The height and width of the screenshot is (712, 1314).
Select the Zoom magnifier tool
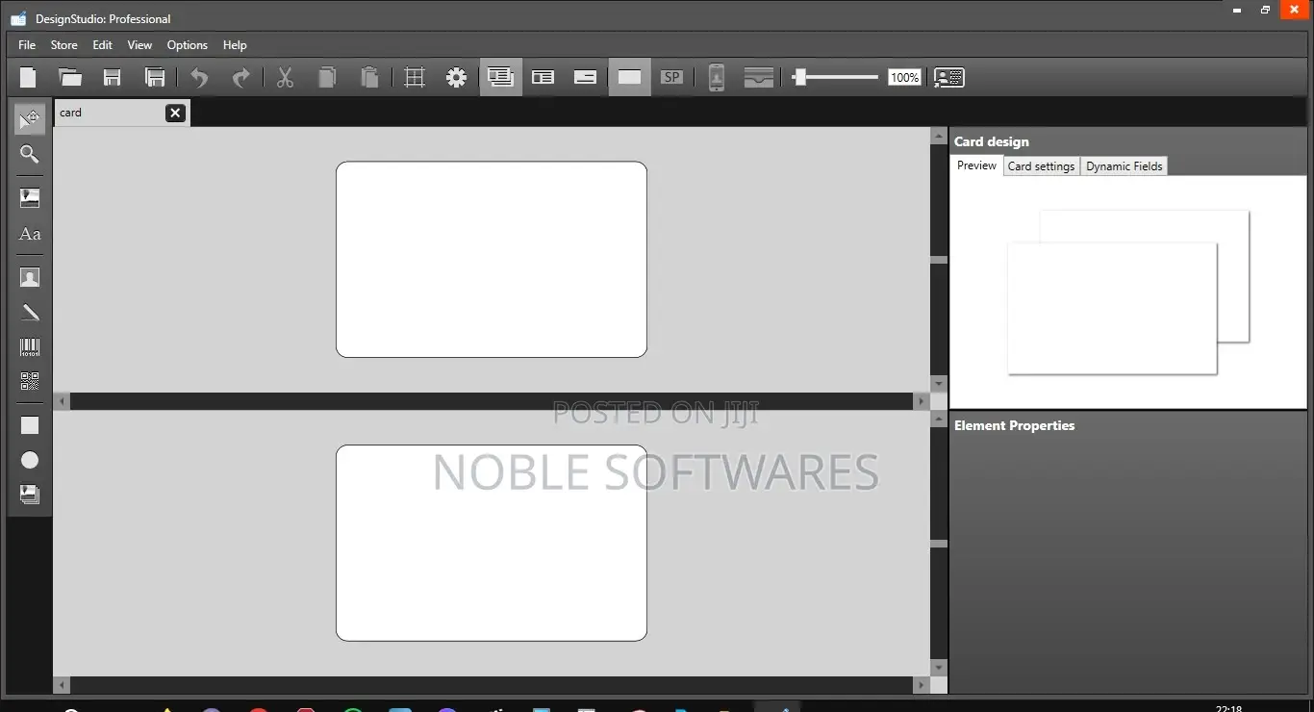click(x=29, y=154)
